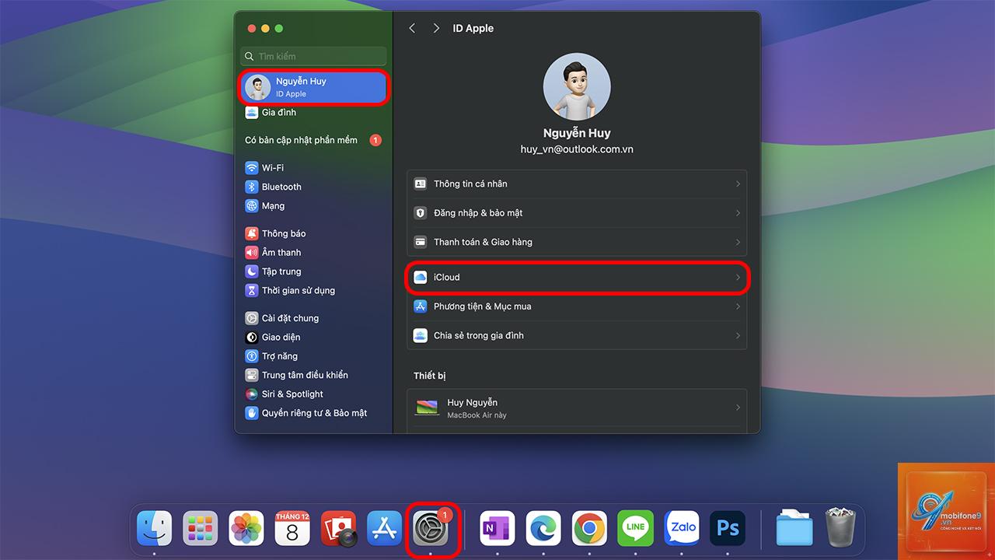The width and height of the screenshot is (995, 560).
Task: Go forward with the right arrow
Action: pyautogui.click(x=436, y=28)
